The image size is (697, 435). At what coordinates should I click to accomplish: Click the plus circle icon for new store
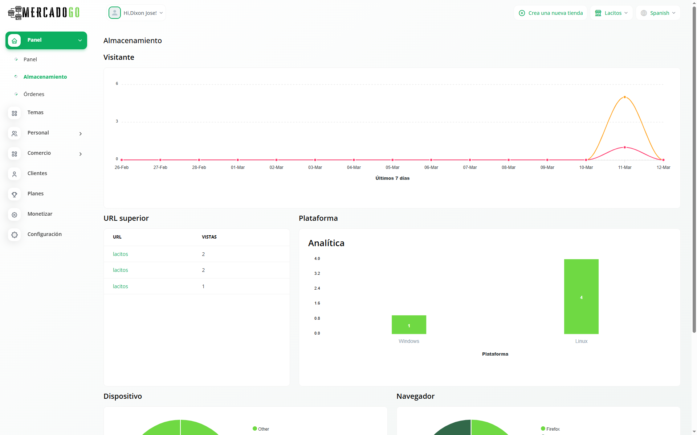522,13
